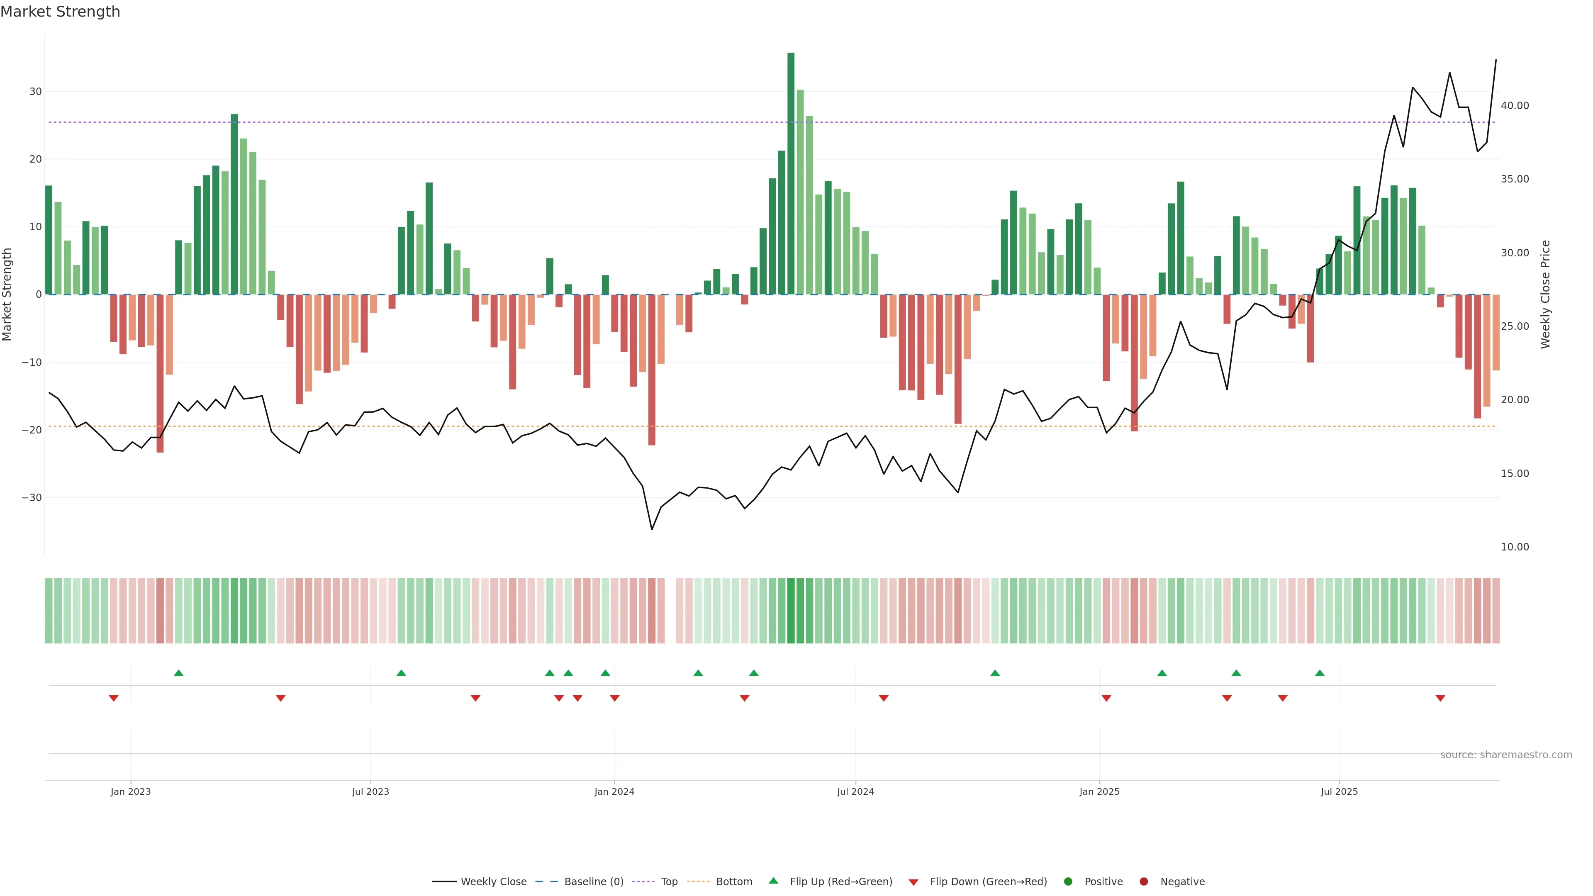Click the Jan 2024 x-axis label
Screen dimensions: 1593x896
tap(614, 791)
